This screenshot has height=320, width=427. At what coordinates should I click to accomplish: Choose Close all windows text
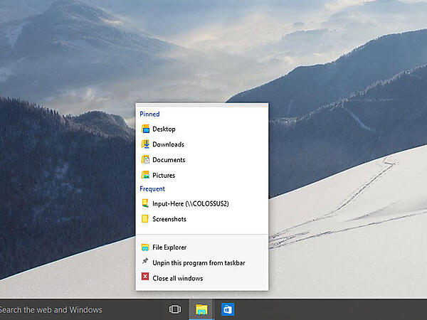(177, 278)
